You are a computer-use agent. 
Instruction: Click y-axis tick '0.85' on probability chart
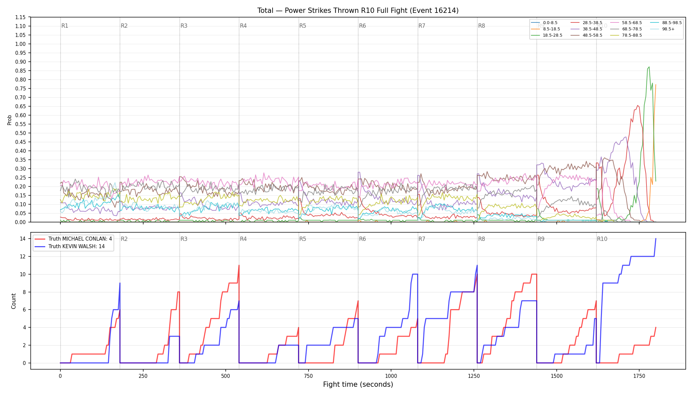pos(20,71)
